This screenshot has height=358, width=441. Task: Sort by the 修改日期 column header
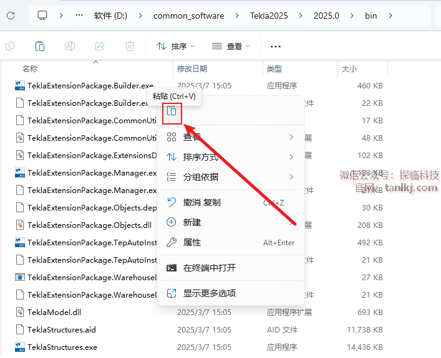[x=192, y=68]
